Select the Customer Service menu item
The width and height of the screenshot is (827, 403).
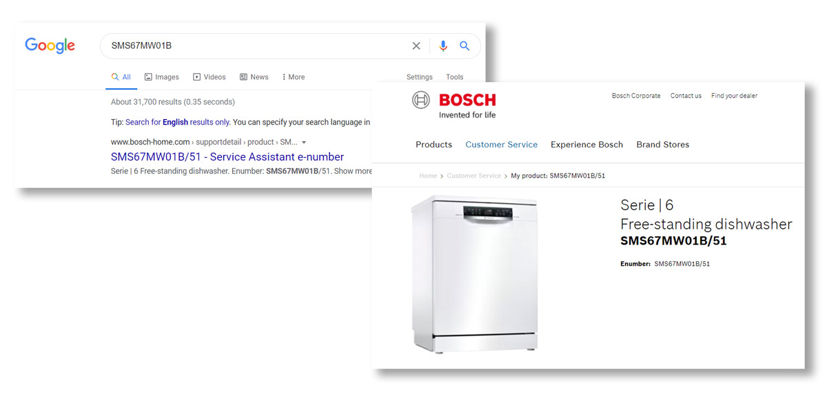click(501, 145)
